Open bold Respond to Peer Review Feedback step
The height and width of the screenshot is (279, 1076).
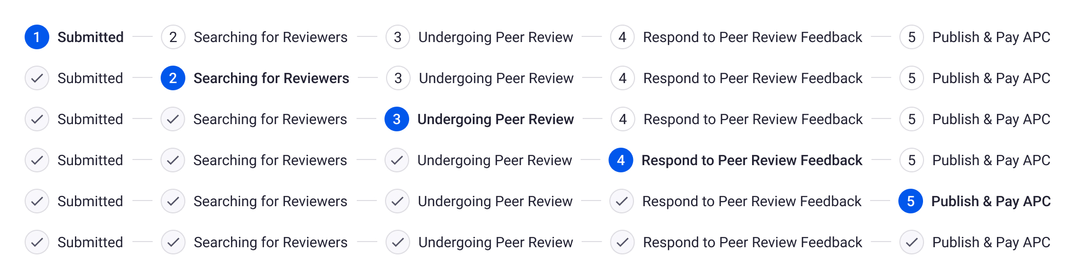click(x=752, y=160)
